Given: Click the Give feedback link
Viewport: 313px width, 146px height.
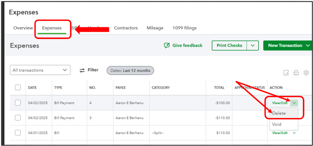Looking at the screenshot, I should [x=187, y=46].
